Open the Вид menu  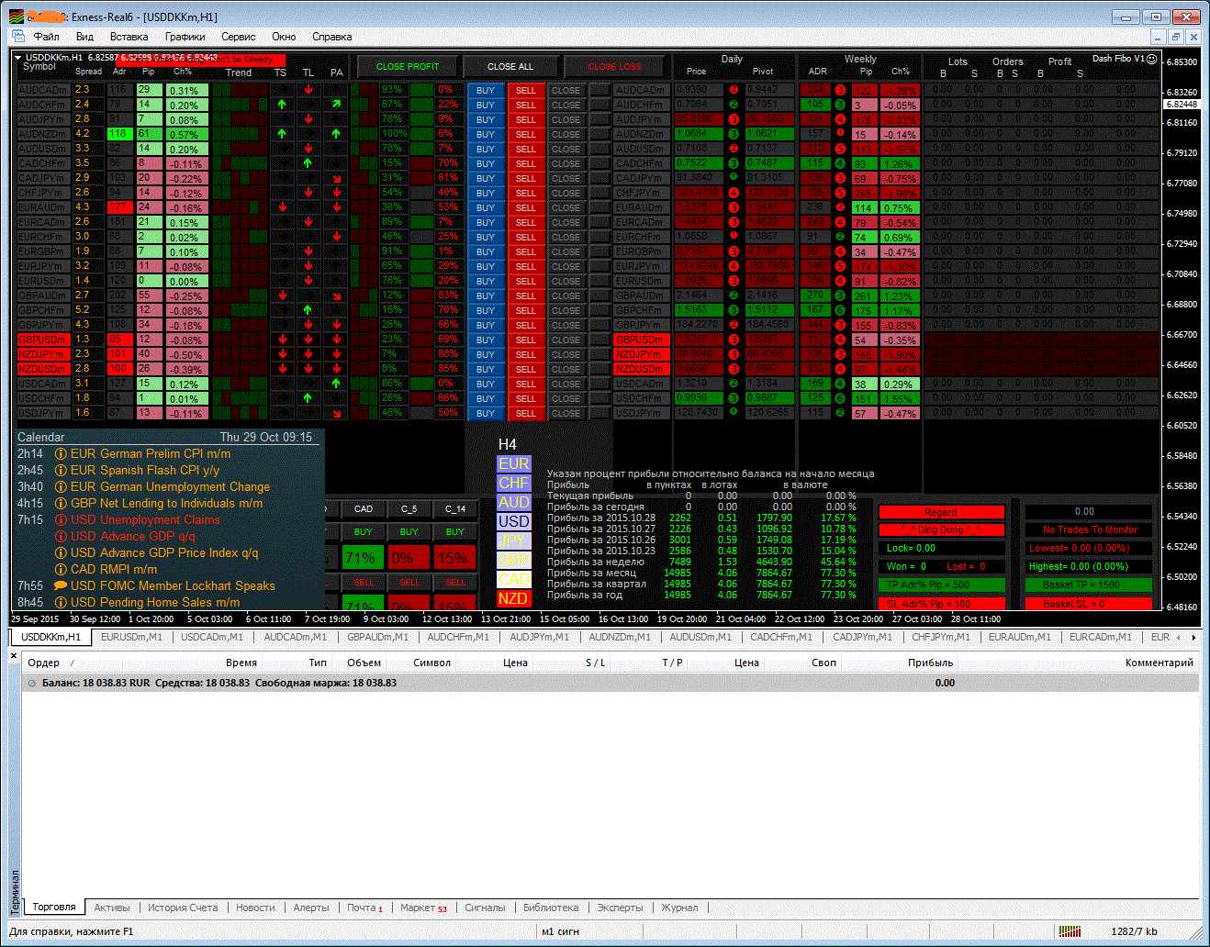(84, 37)
